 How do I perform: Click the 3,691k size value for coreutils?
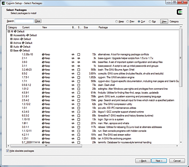pos(92,74)
